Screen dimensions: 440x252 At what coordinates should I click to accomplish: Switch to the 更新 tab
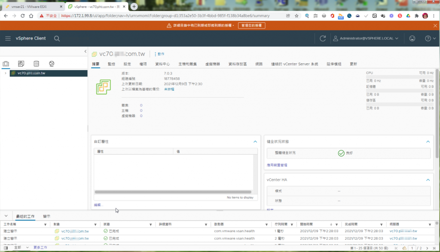pos(353,64)
